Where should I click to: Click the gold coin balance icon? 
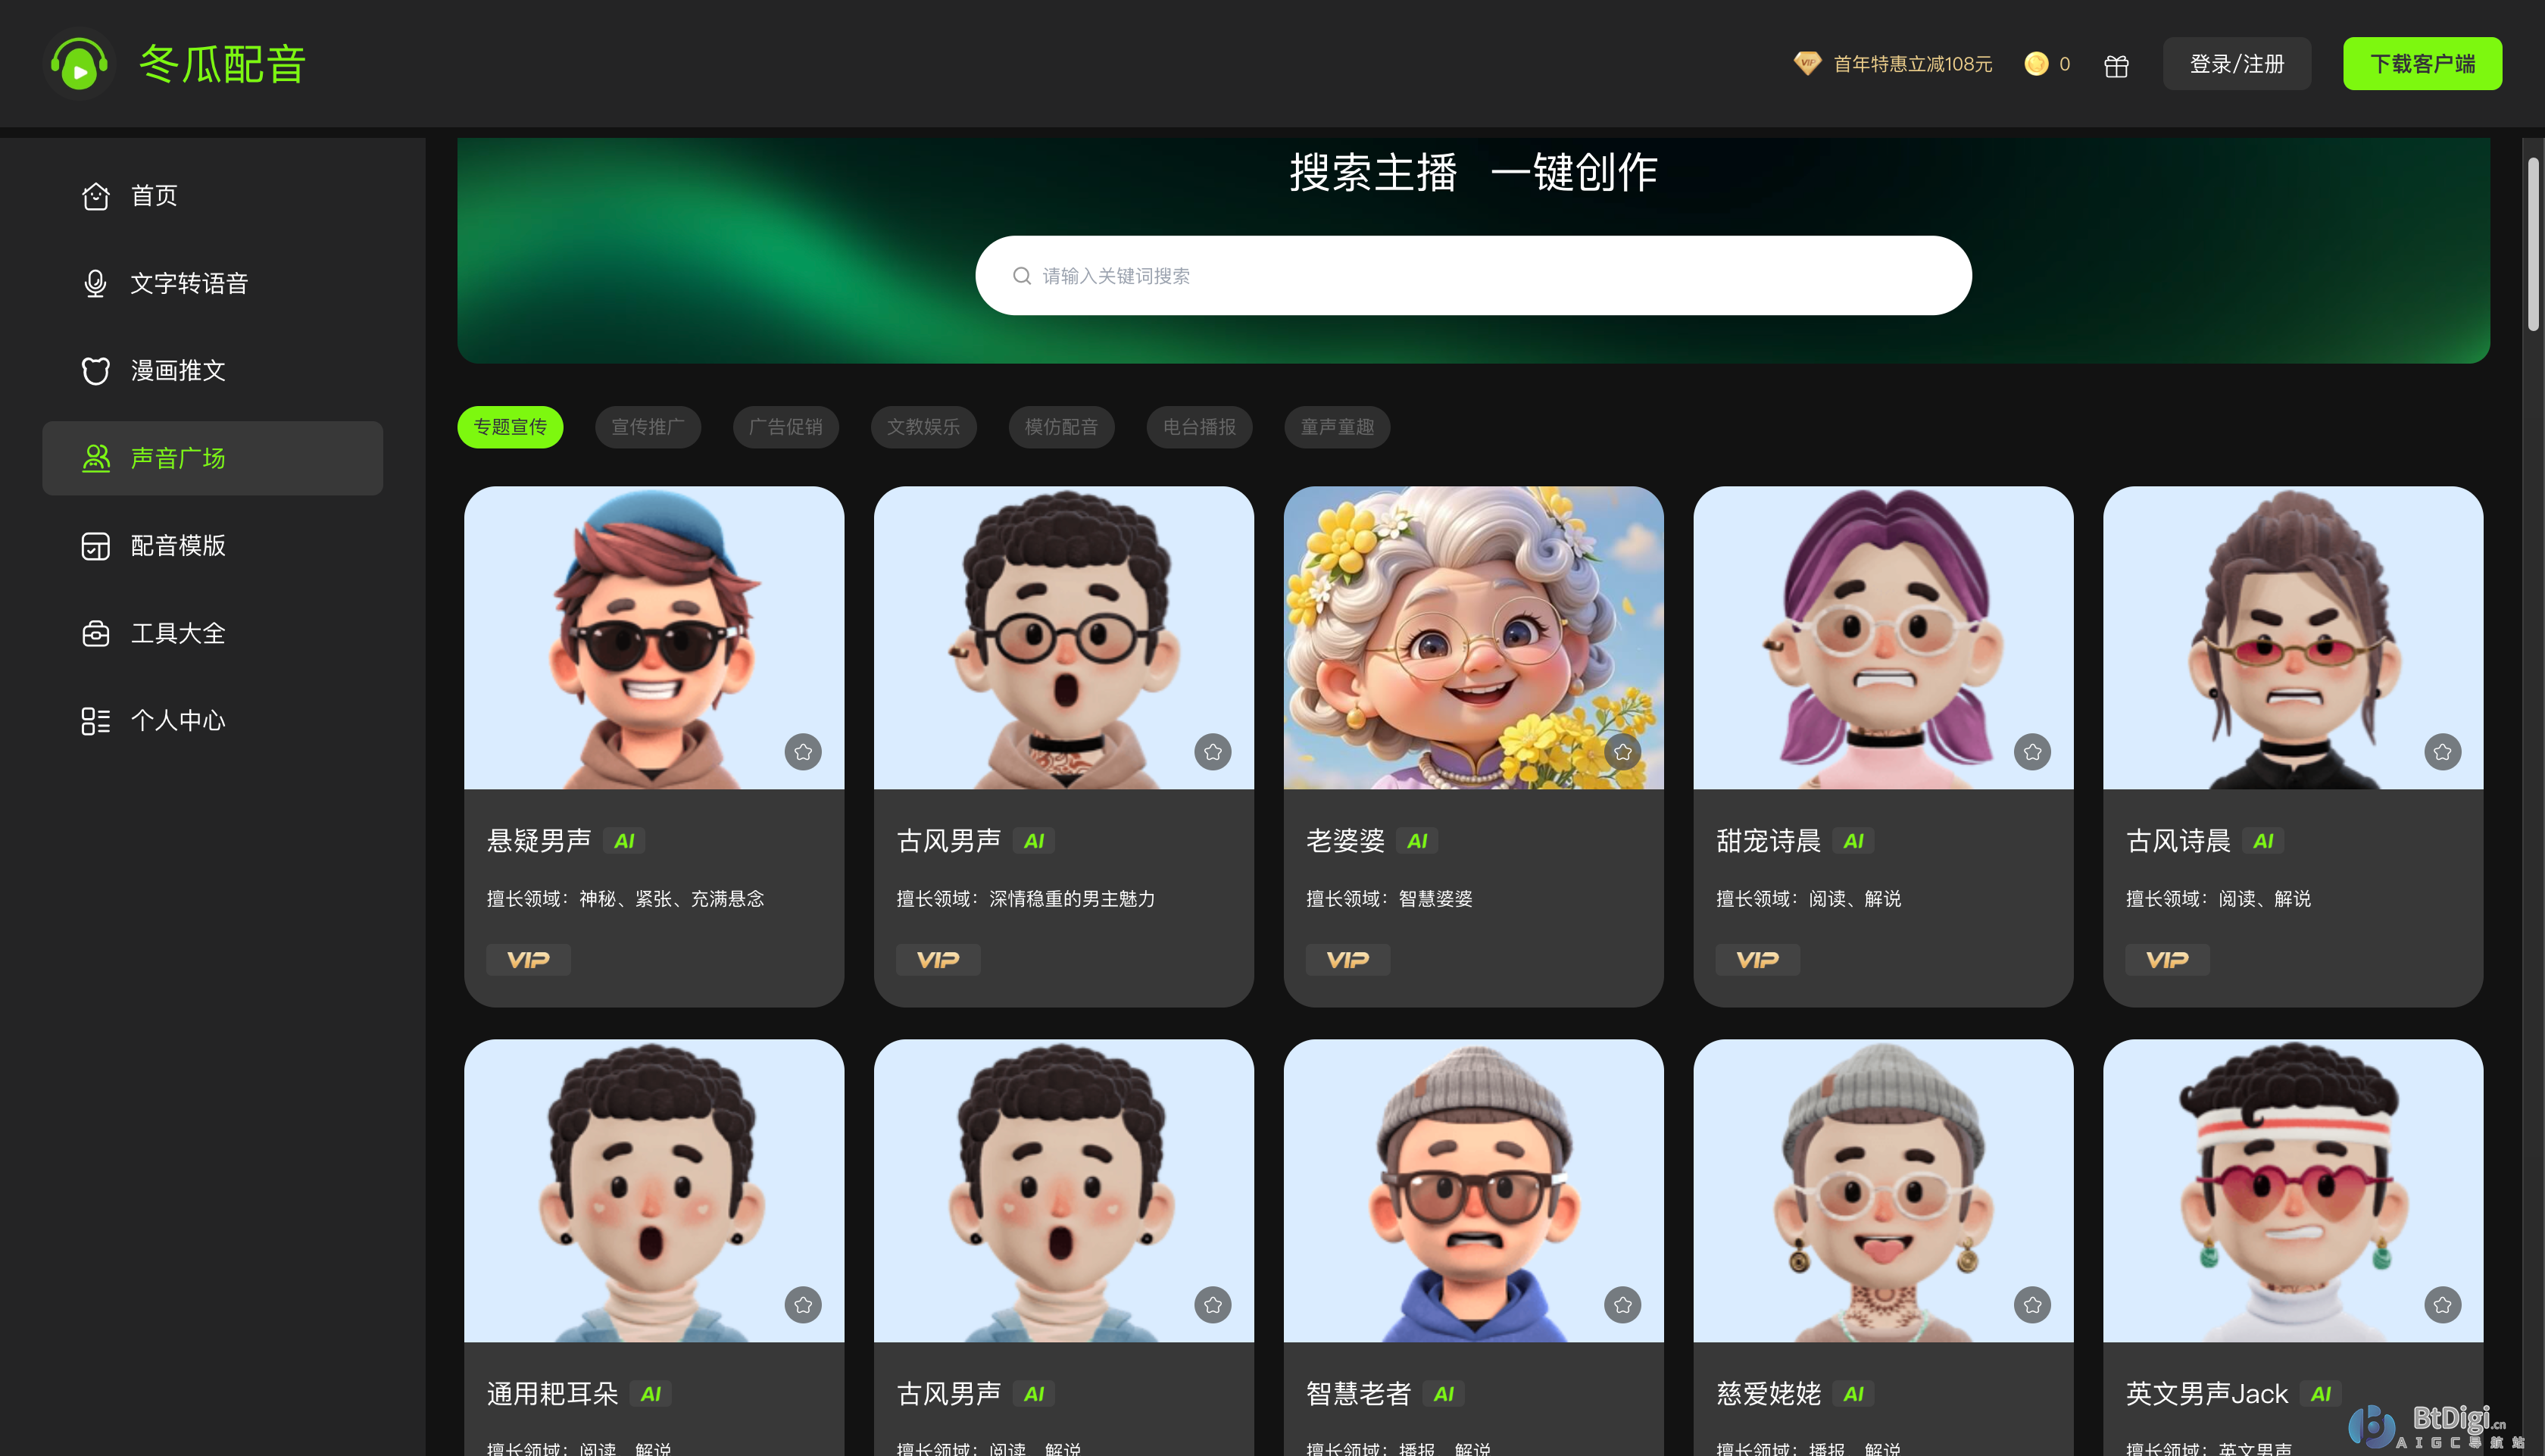(x=2035, y=64)
